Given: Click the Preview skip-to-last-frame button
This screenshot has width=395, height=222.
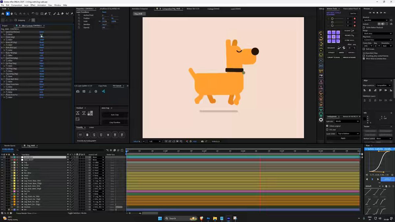Looking at the screenshot, I should pos(385,12).
